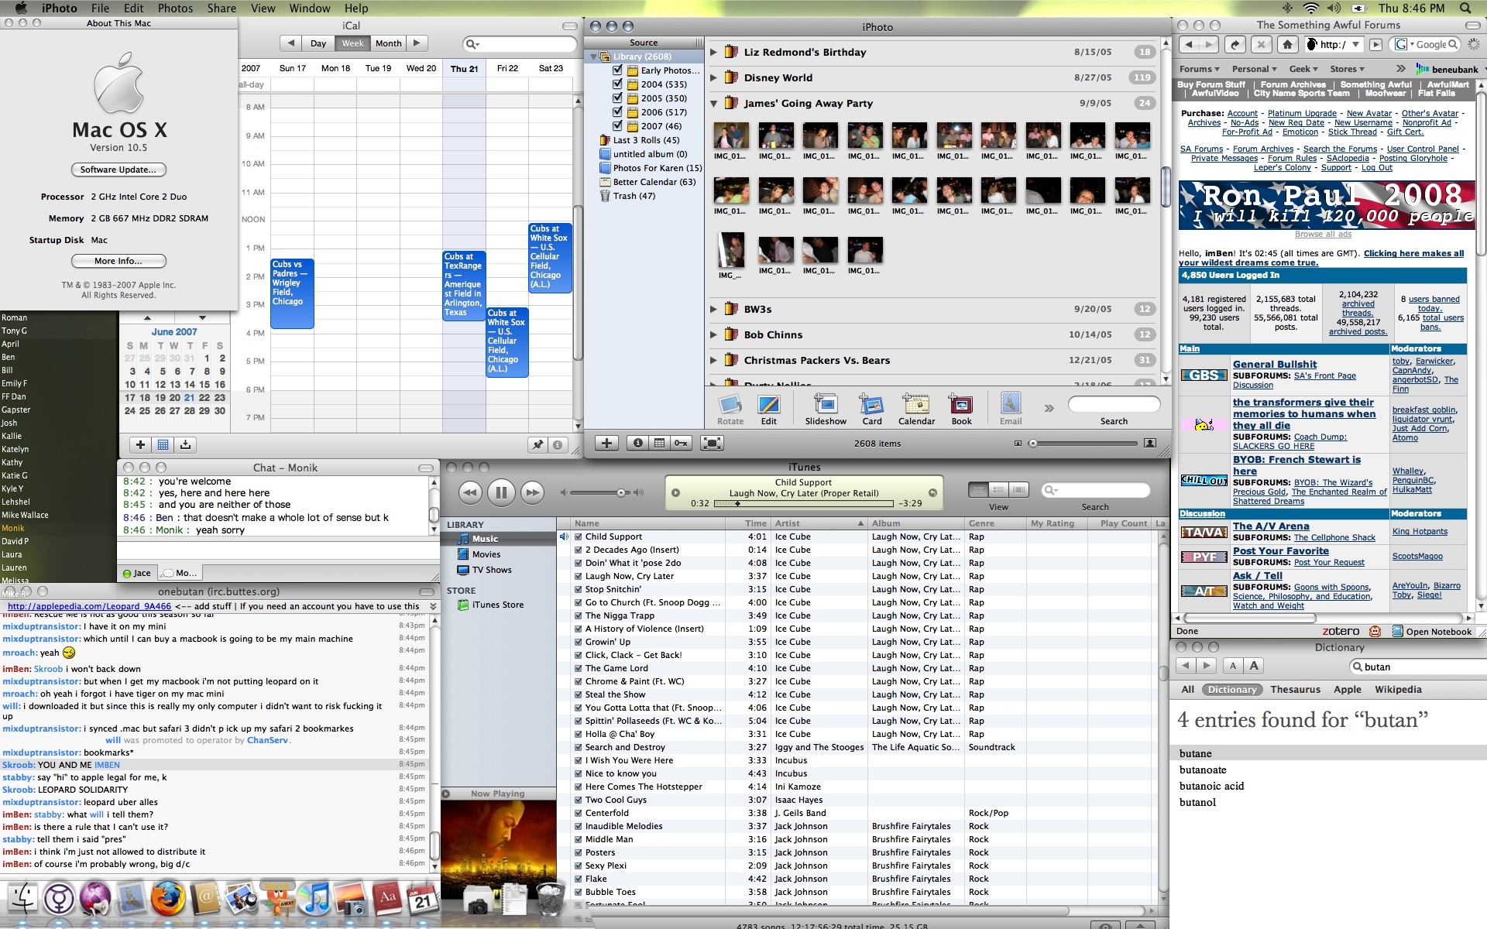The width and height of the screenshot is (1487, 929).
Task: Click the iCal notifications tray button
Action: (185, 444)
